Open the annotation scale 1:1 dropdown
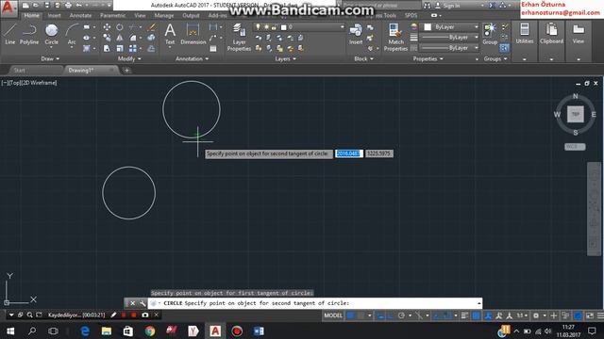Screen dimensions: 604x339 tap(522, 315)
